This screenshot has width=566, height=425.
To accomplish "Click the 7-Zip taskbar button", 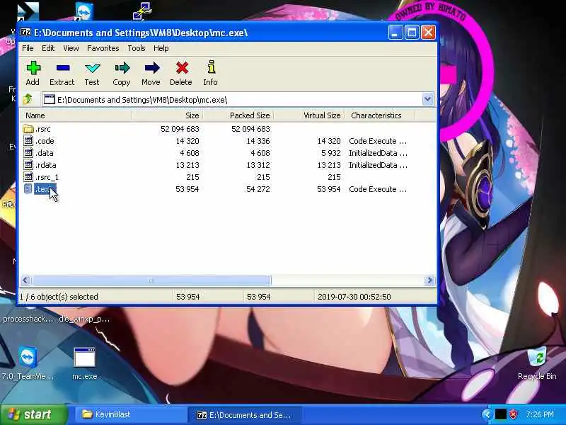I will pos(244,414).
